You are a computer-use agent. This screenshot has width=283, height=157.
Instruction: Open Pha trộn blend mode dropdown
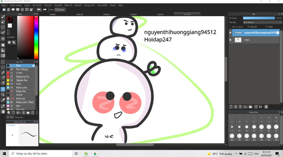(x=262, y=22)
